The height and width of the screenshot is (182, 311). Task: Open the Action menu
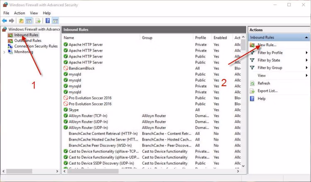(x=19, y=13)
